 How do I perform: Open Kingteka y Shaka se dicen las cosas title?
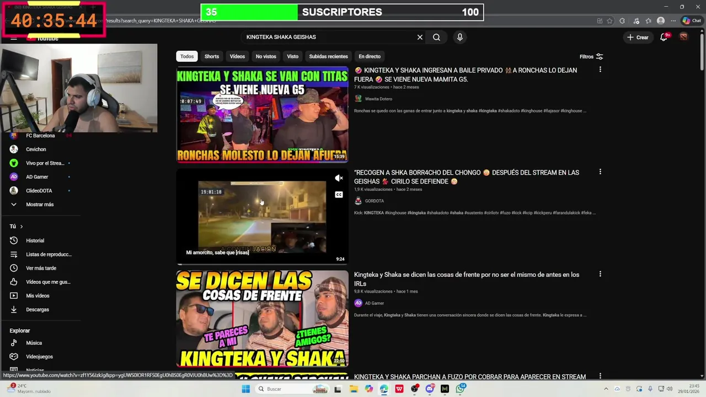coord(467,279)
